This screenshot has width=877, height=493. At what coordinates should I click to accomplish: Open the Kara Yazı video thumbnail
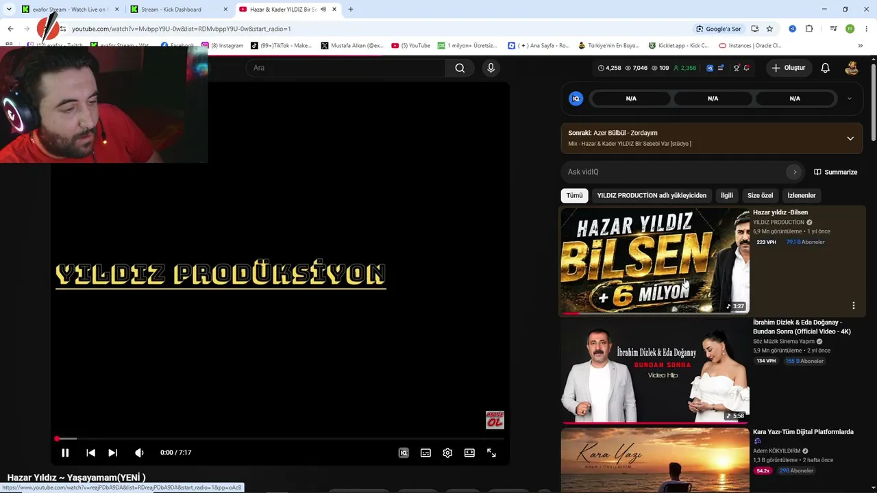click(x=655, y=460)
